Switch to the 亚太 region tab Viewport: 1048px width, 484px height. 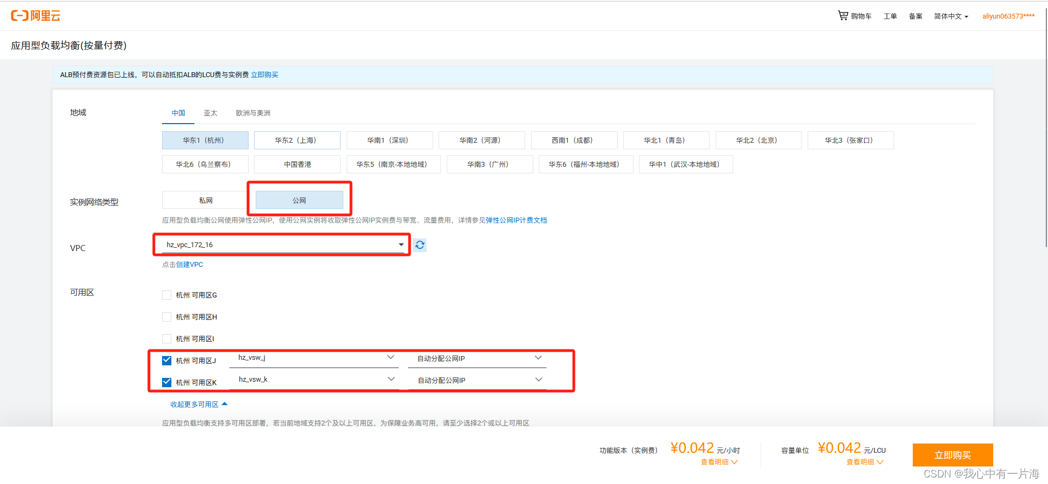pyautogui.click(x=211, y=113)
